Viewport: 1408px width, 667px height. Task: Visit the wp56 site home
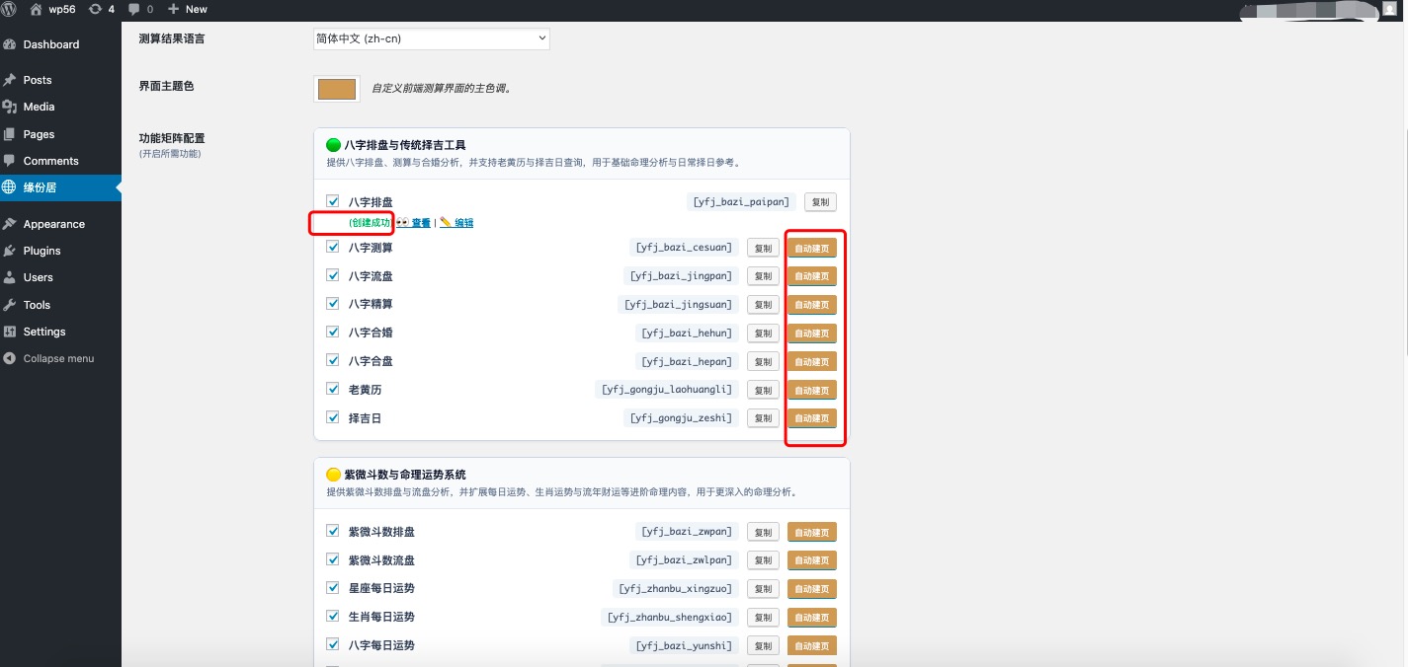(53, 9)
